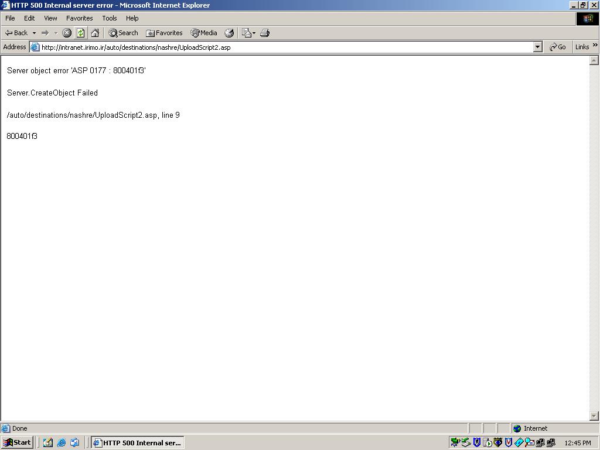600x450 pixels.
Task: Open the File menu
Action: tap(10, 18)
